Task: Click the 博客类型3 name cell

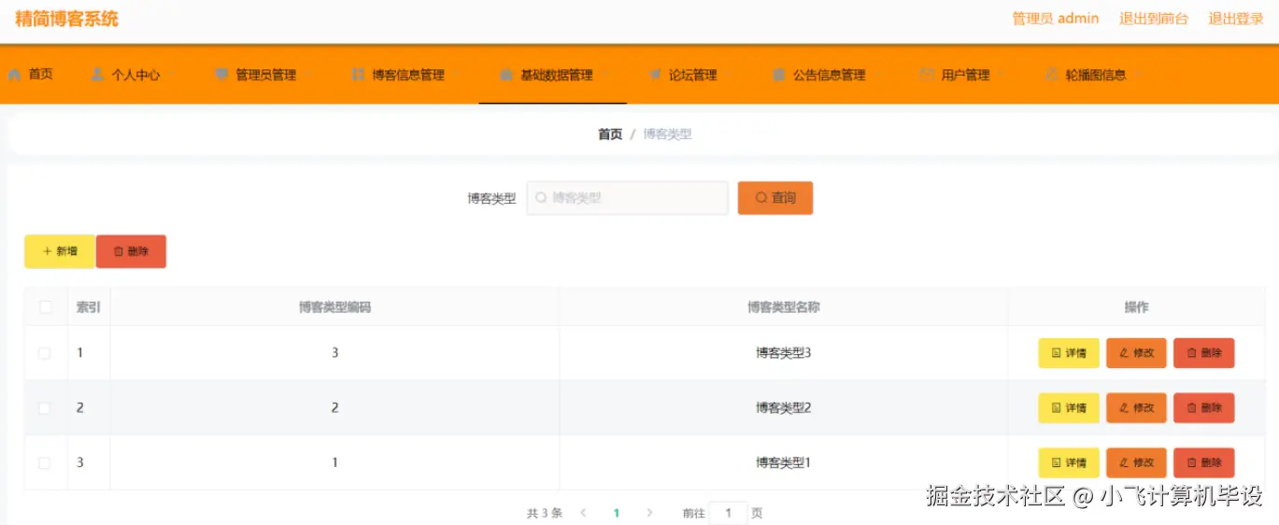Action: tap(783, 353)
